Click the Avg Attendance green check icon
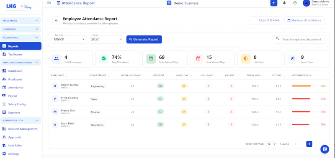This screenshot has width=335, height=158. 103,59
